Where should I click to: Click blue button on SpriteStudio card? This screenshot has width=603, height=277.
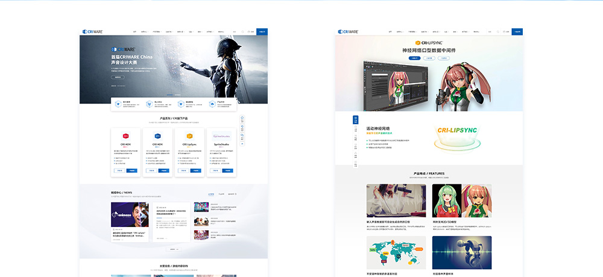pyautogui.click(x=227, y=170)
